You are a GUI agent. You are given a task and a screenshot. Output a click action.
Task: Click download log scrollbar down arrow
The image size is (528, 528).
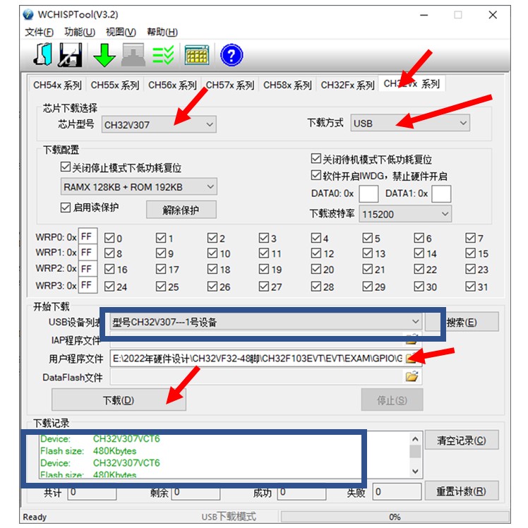[415, 471]
